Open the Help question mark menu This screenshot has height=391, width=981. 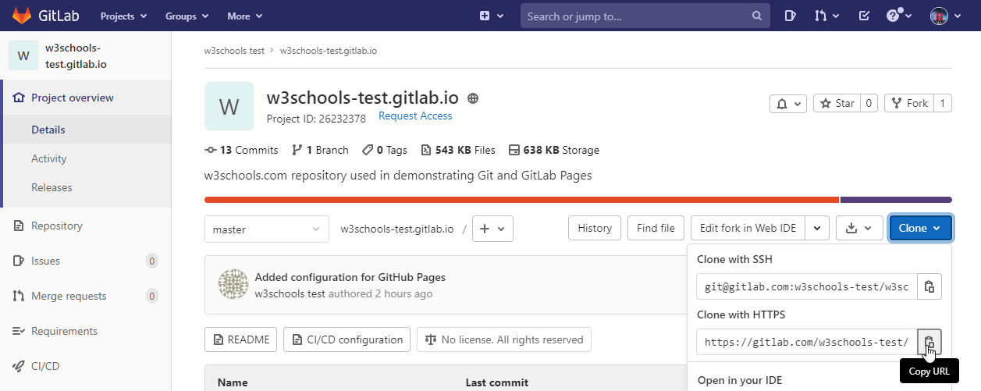click(897, 16)
